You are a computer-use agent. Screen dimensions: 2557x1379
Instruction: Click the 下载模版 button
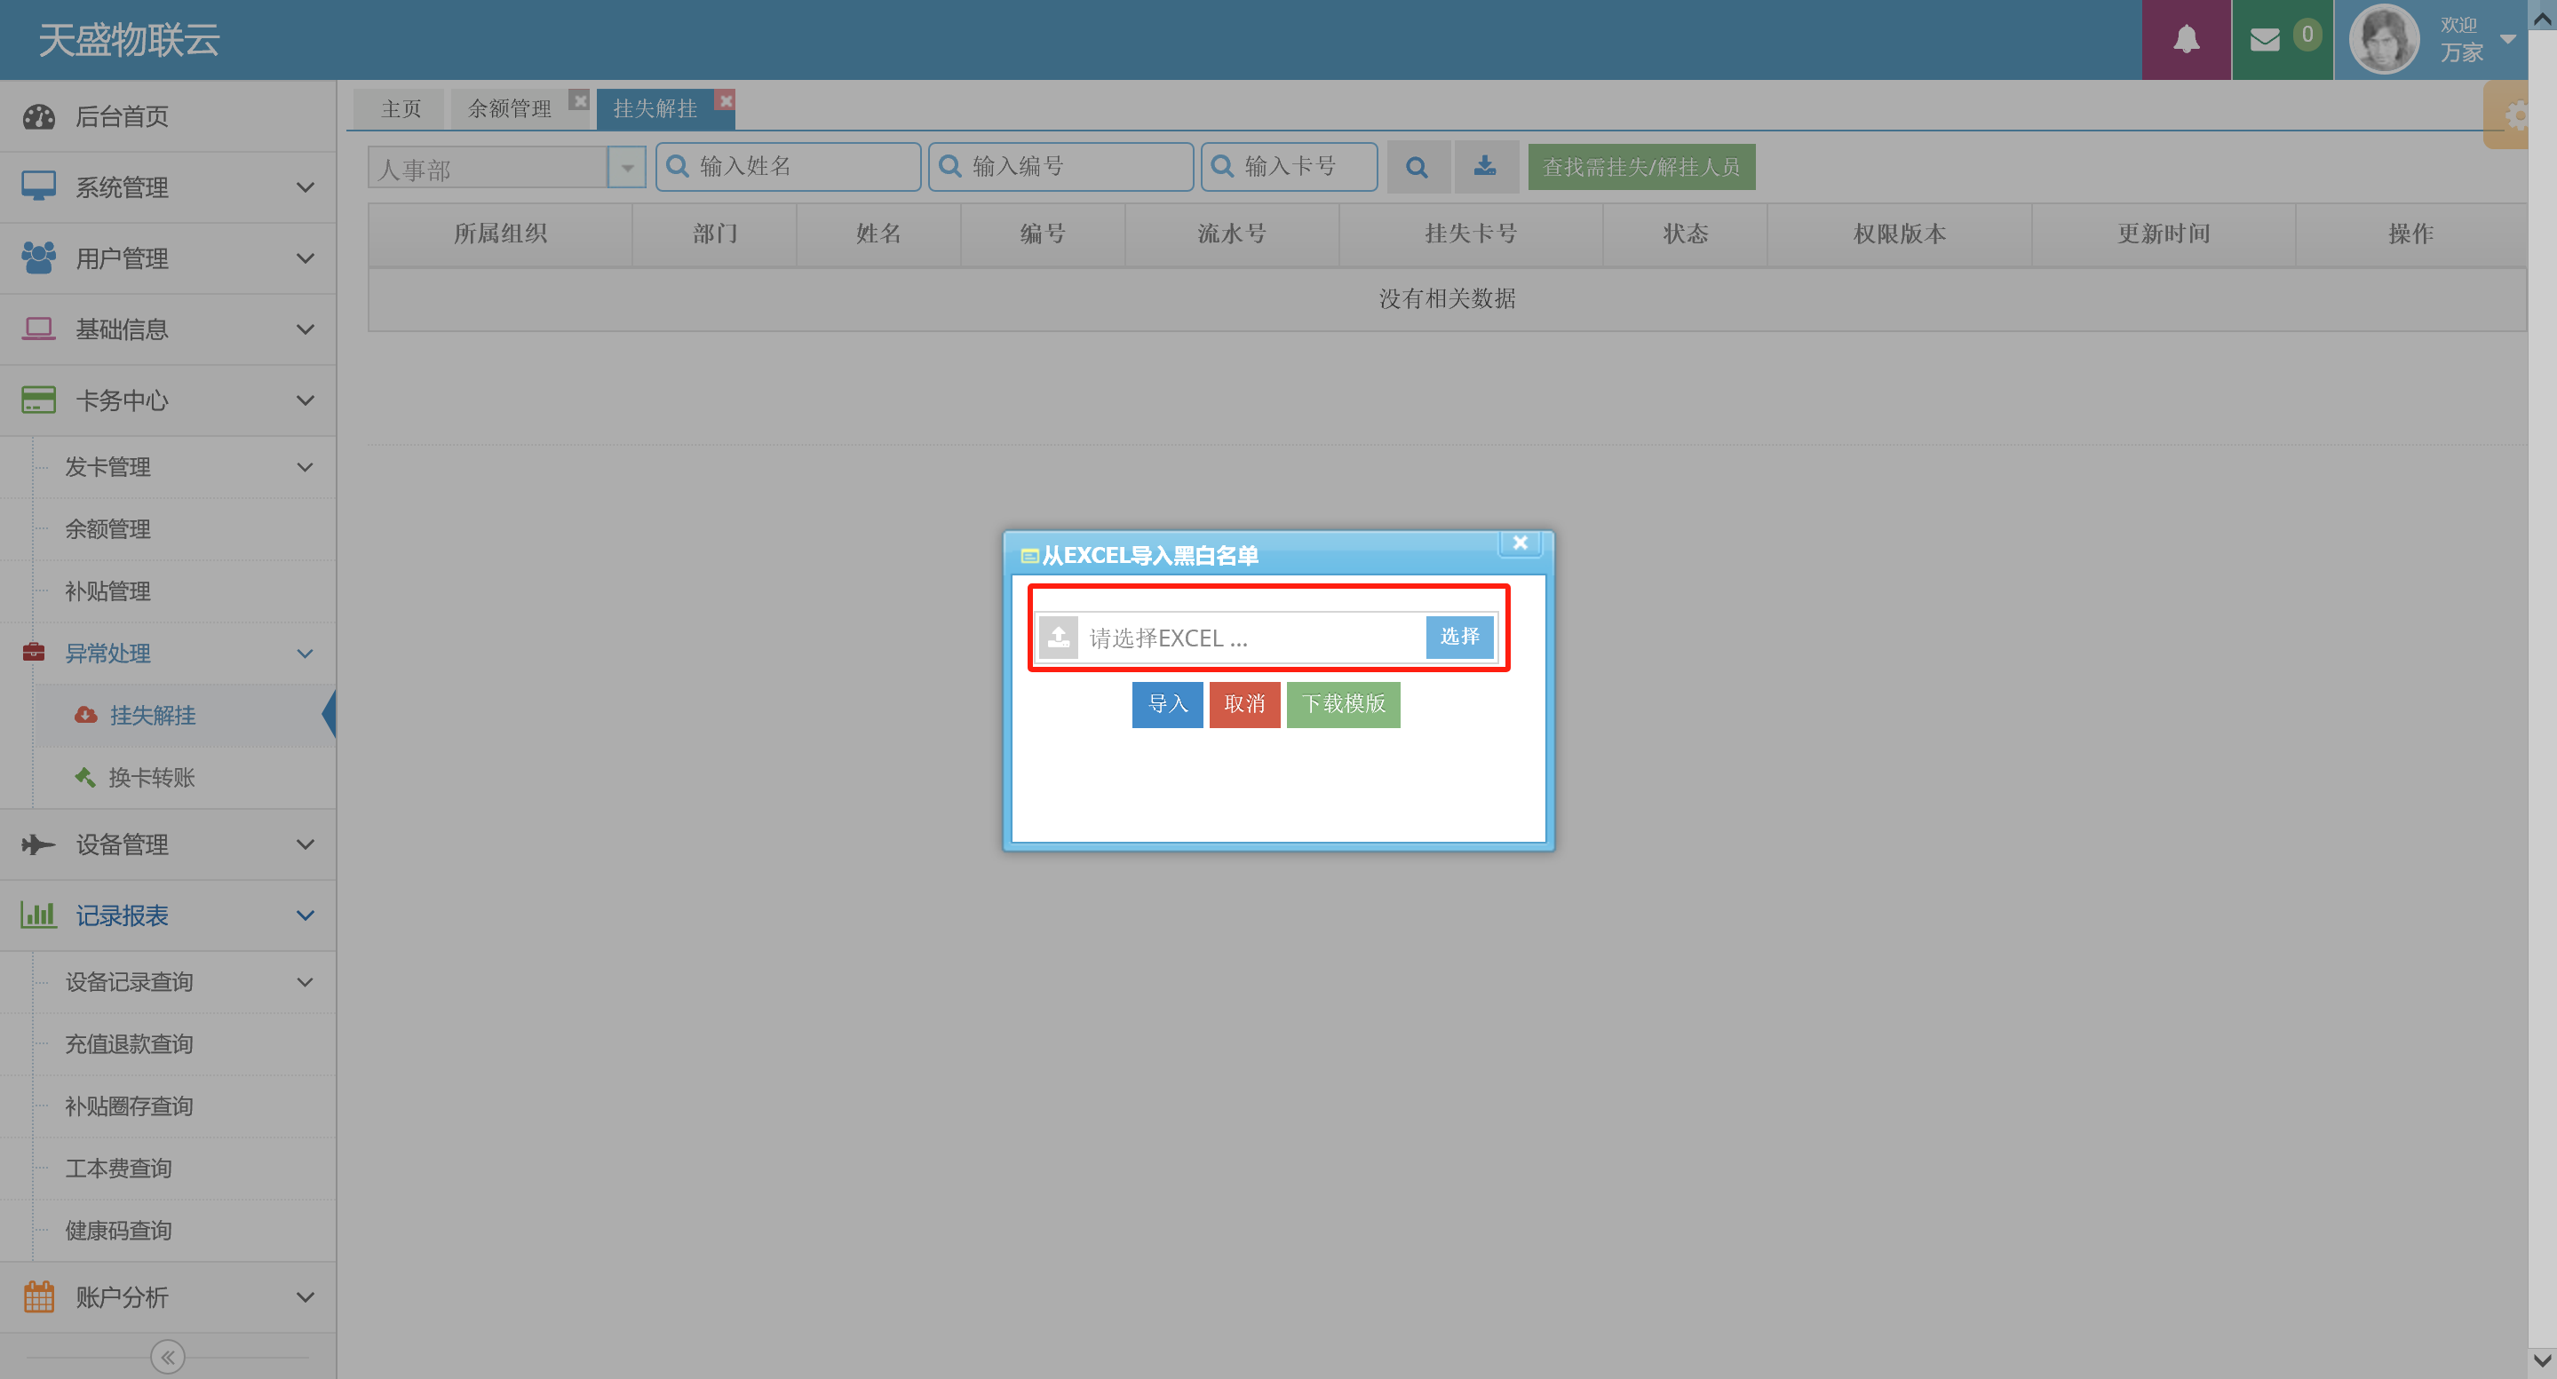click(1343, 704)
